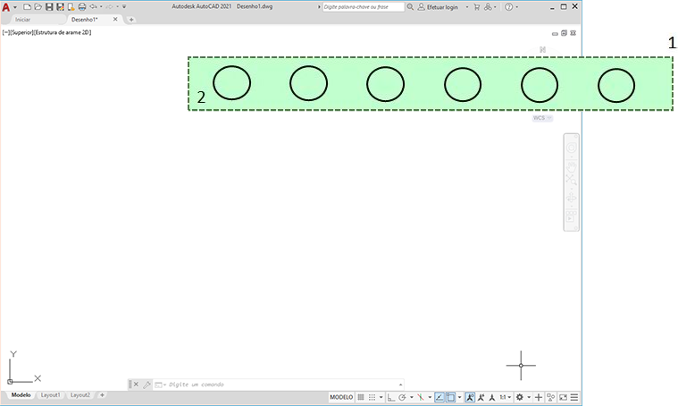Click the search magnifier icon

pos(410,7)
